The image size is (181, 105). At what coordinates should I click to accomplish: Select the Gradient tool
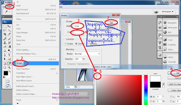coord(9,47)
